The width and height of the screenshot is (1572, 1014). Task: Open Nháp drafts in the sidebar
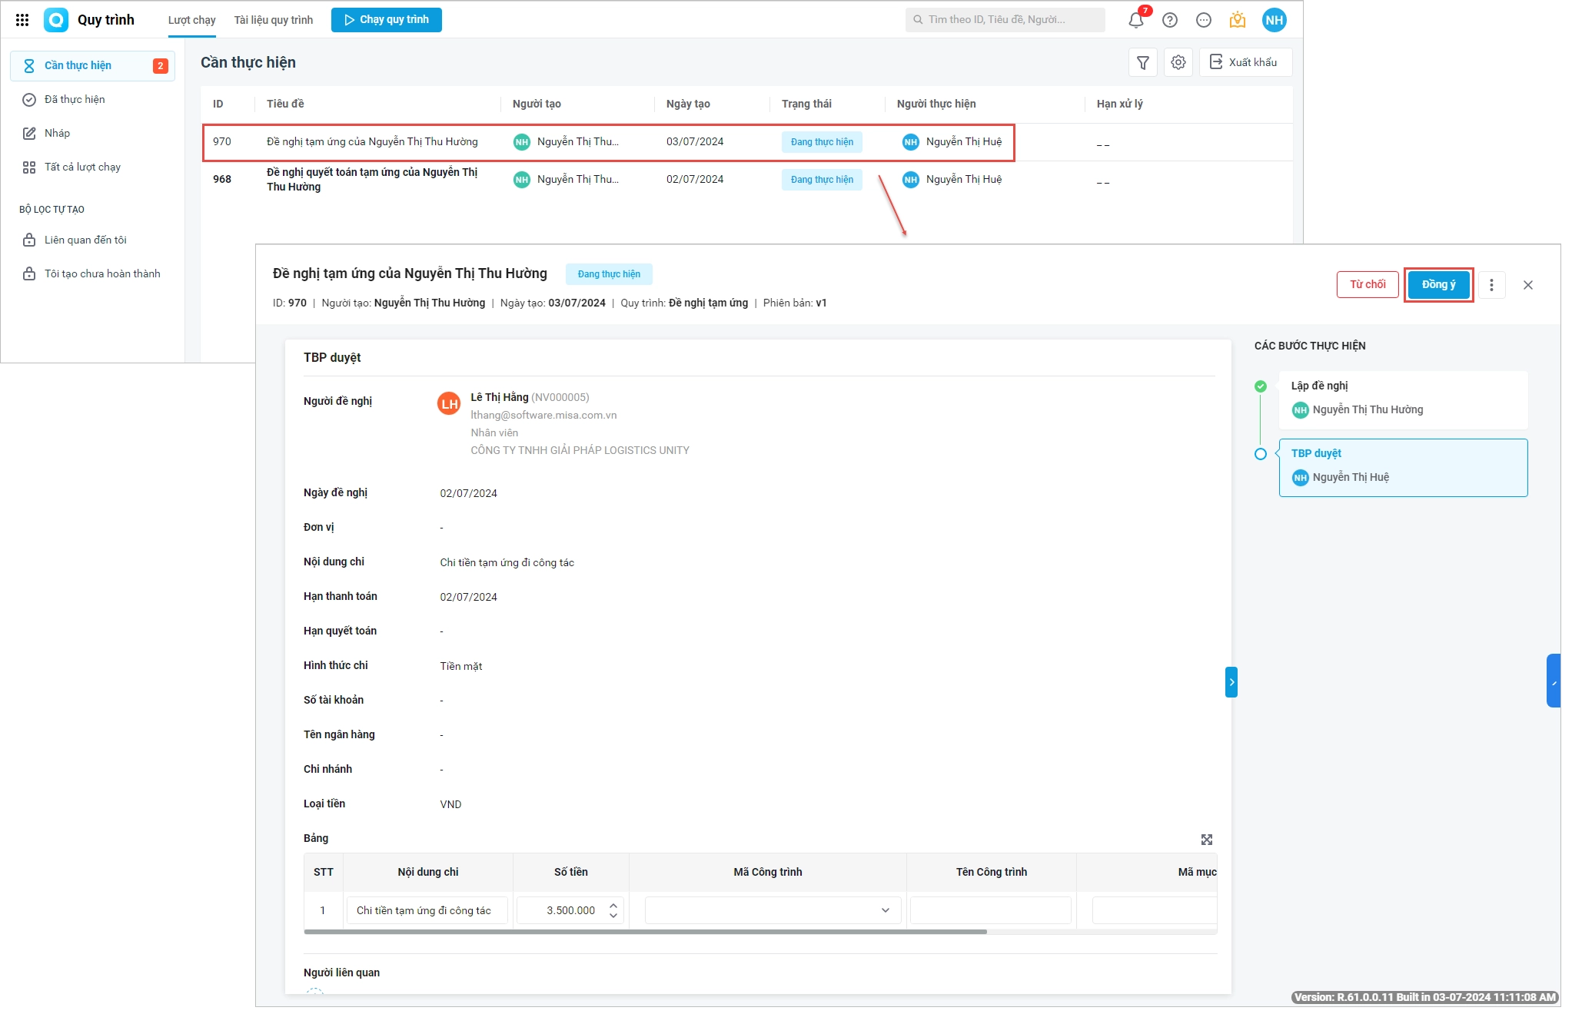[x=92, y=134]
